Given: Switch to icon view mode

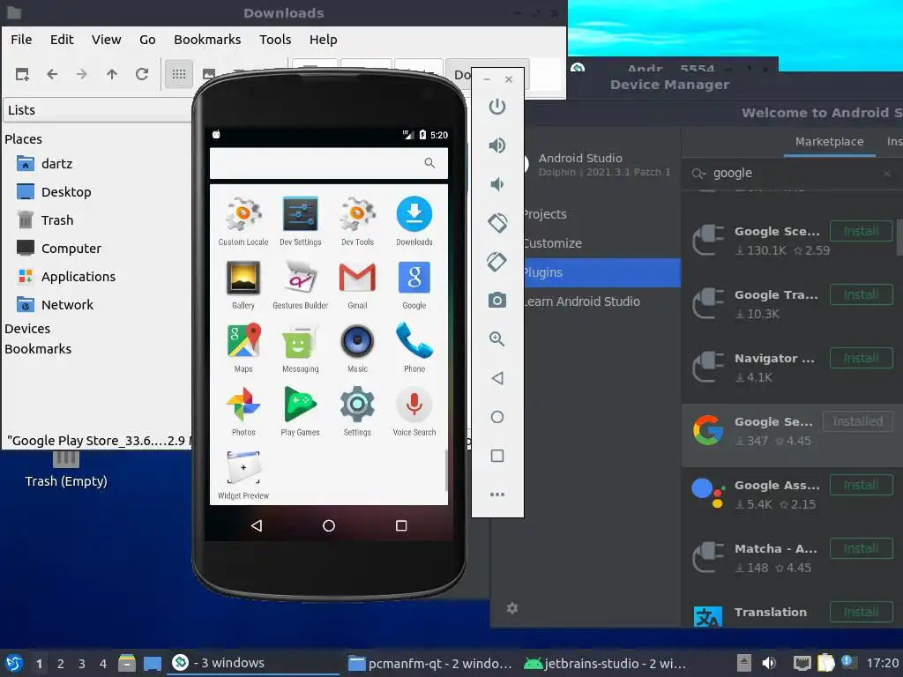Looking at the screenshot, I should (178, 74).
